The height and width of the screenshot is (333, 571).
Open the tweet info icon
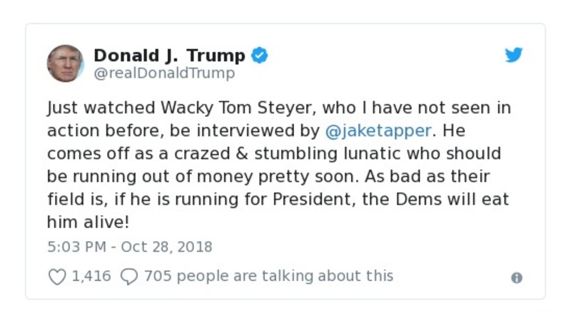pos(517,278)
